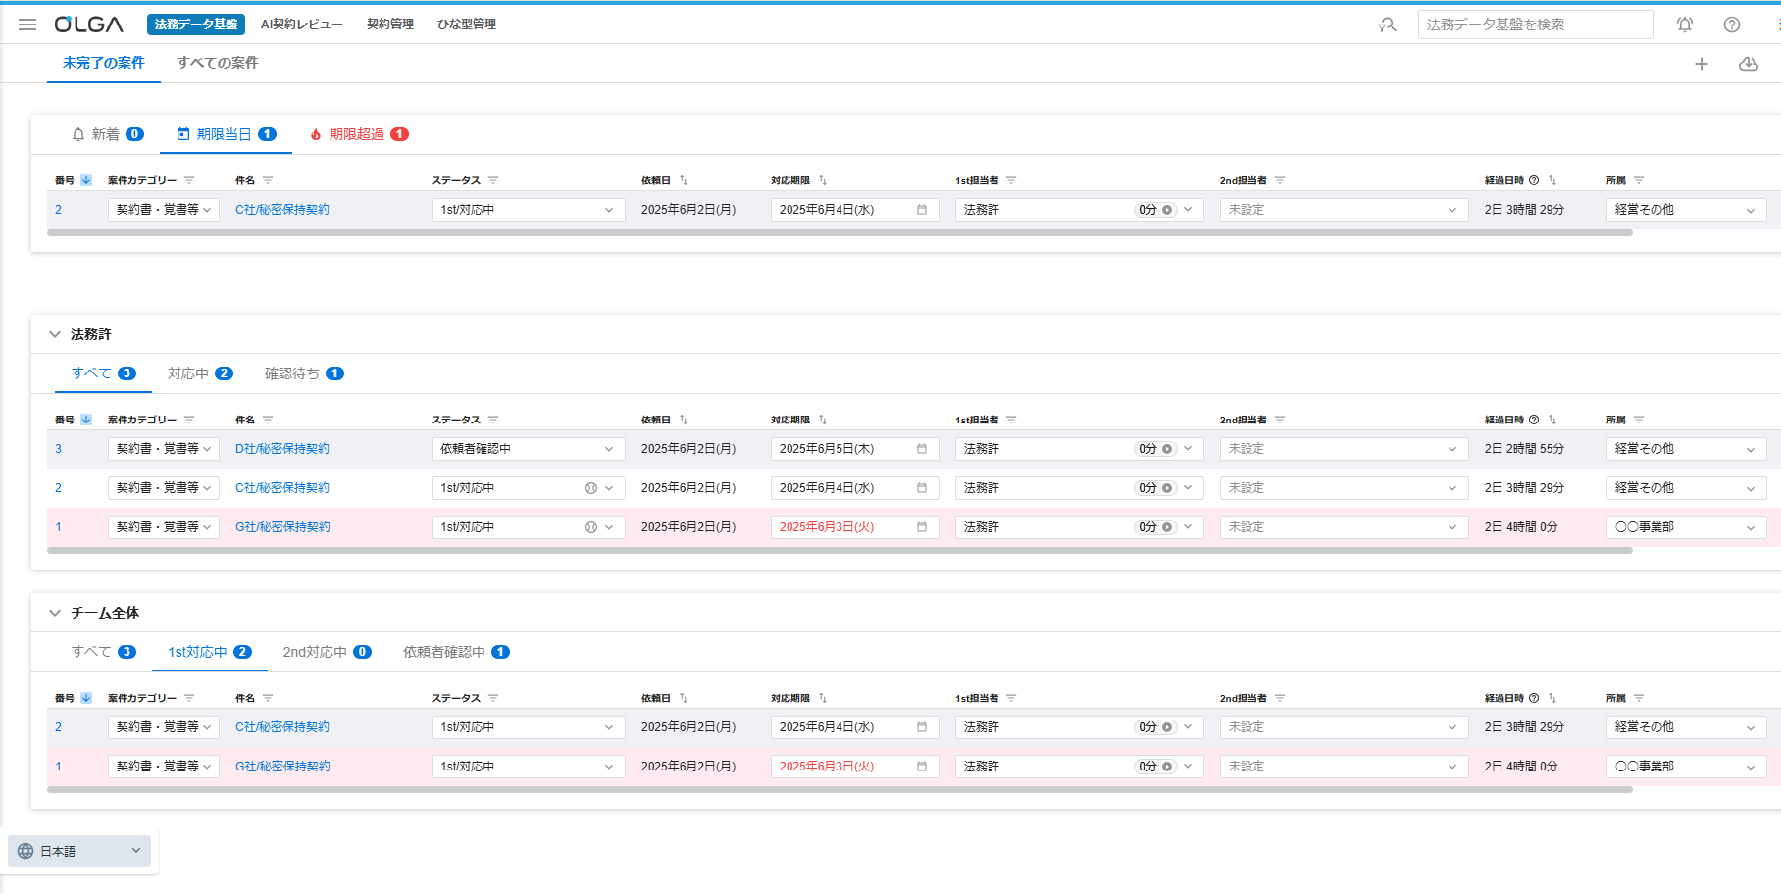The image size is (1781, 894).
Task: Open the hamburger navigation menu
Action: tap(27, 25)
